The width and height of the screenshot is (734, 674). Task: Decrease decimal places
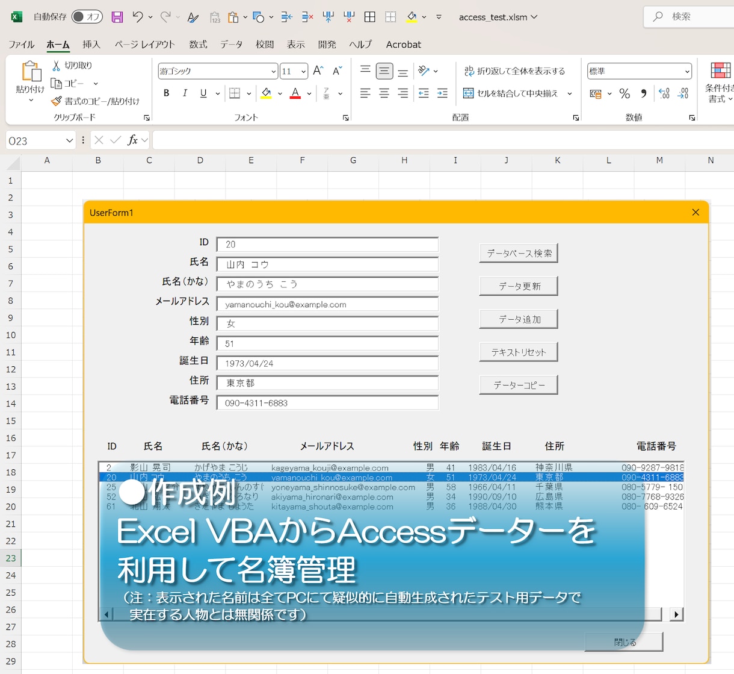[683, 93]
